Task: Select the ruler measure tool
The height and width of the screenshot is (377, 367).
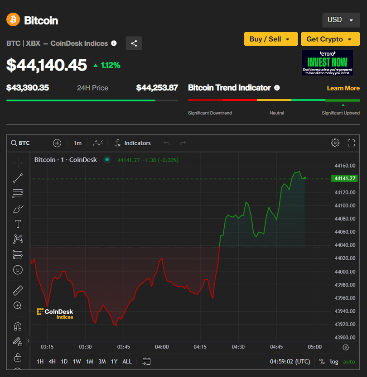Action: point(18,290)
